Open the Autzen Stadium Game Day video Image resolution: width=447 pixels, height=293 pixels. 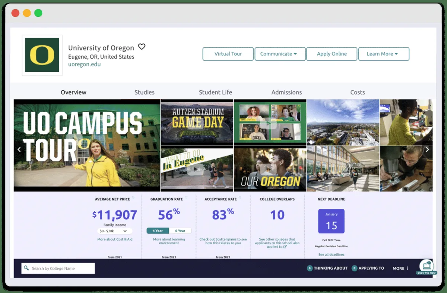(197, 122)
